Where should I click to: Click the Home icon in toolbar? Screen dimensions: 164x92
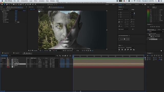(x=2, y=5)
